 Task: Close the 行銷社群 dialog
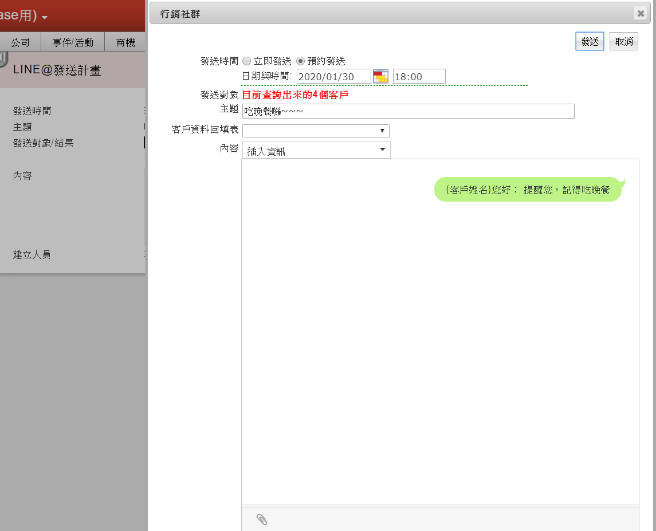tap(641, 13)
